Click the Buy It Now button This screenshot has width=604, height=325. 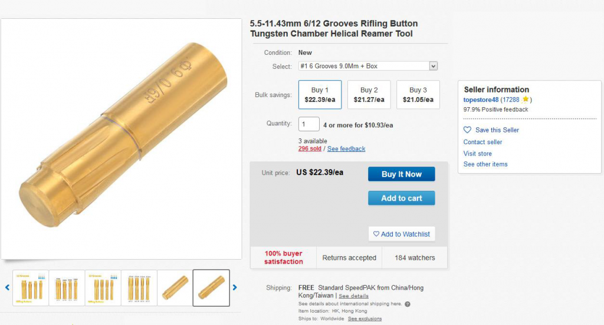[x=401, y=174]
